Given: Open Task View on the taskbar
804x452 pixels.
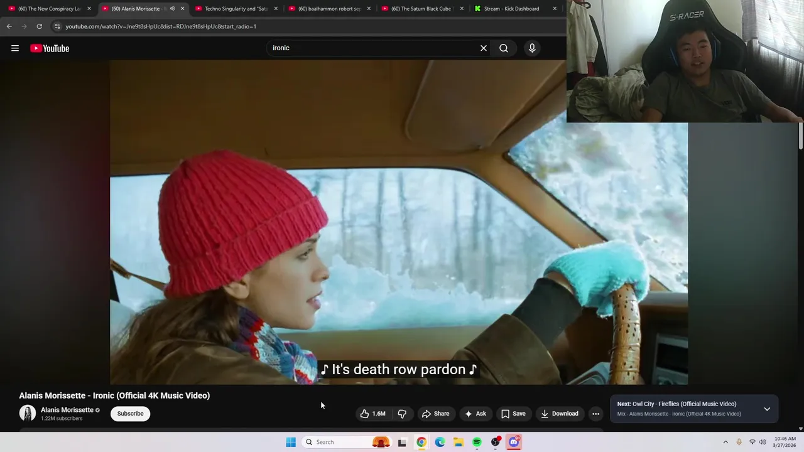Looking at the screenshot, I should click(x=402, y=442).
